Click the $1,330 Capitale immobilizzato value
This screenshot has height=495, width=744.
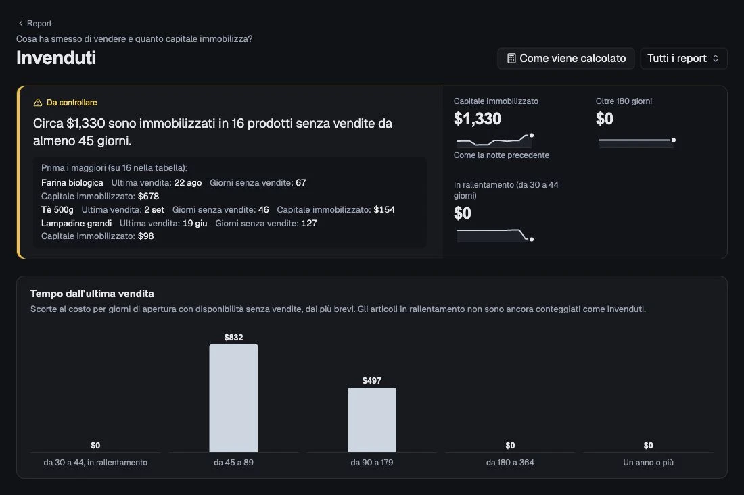pyautogui.click(x=478, y=118)
